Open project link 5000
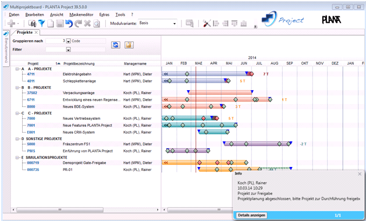Image resolution: width=366 pixels, height=221 pixels. click(x=31, y=144)
